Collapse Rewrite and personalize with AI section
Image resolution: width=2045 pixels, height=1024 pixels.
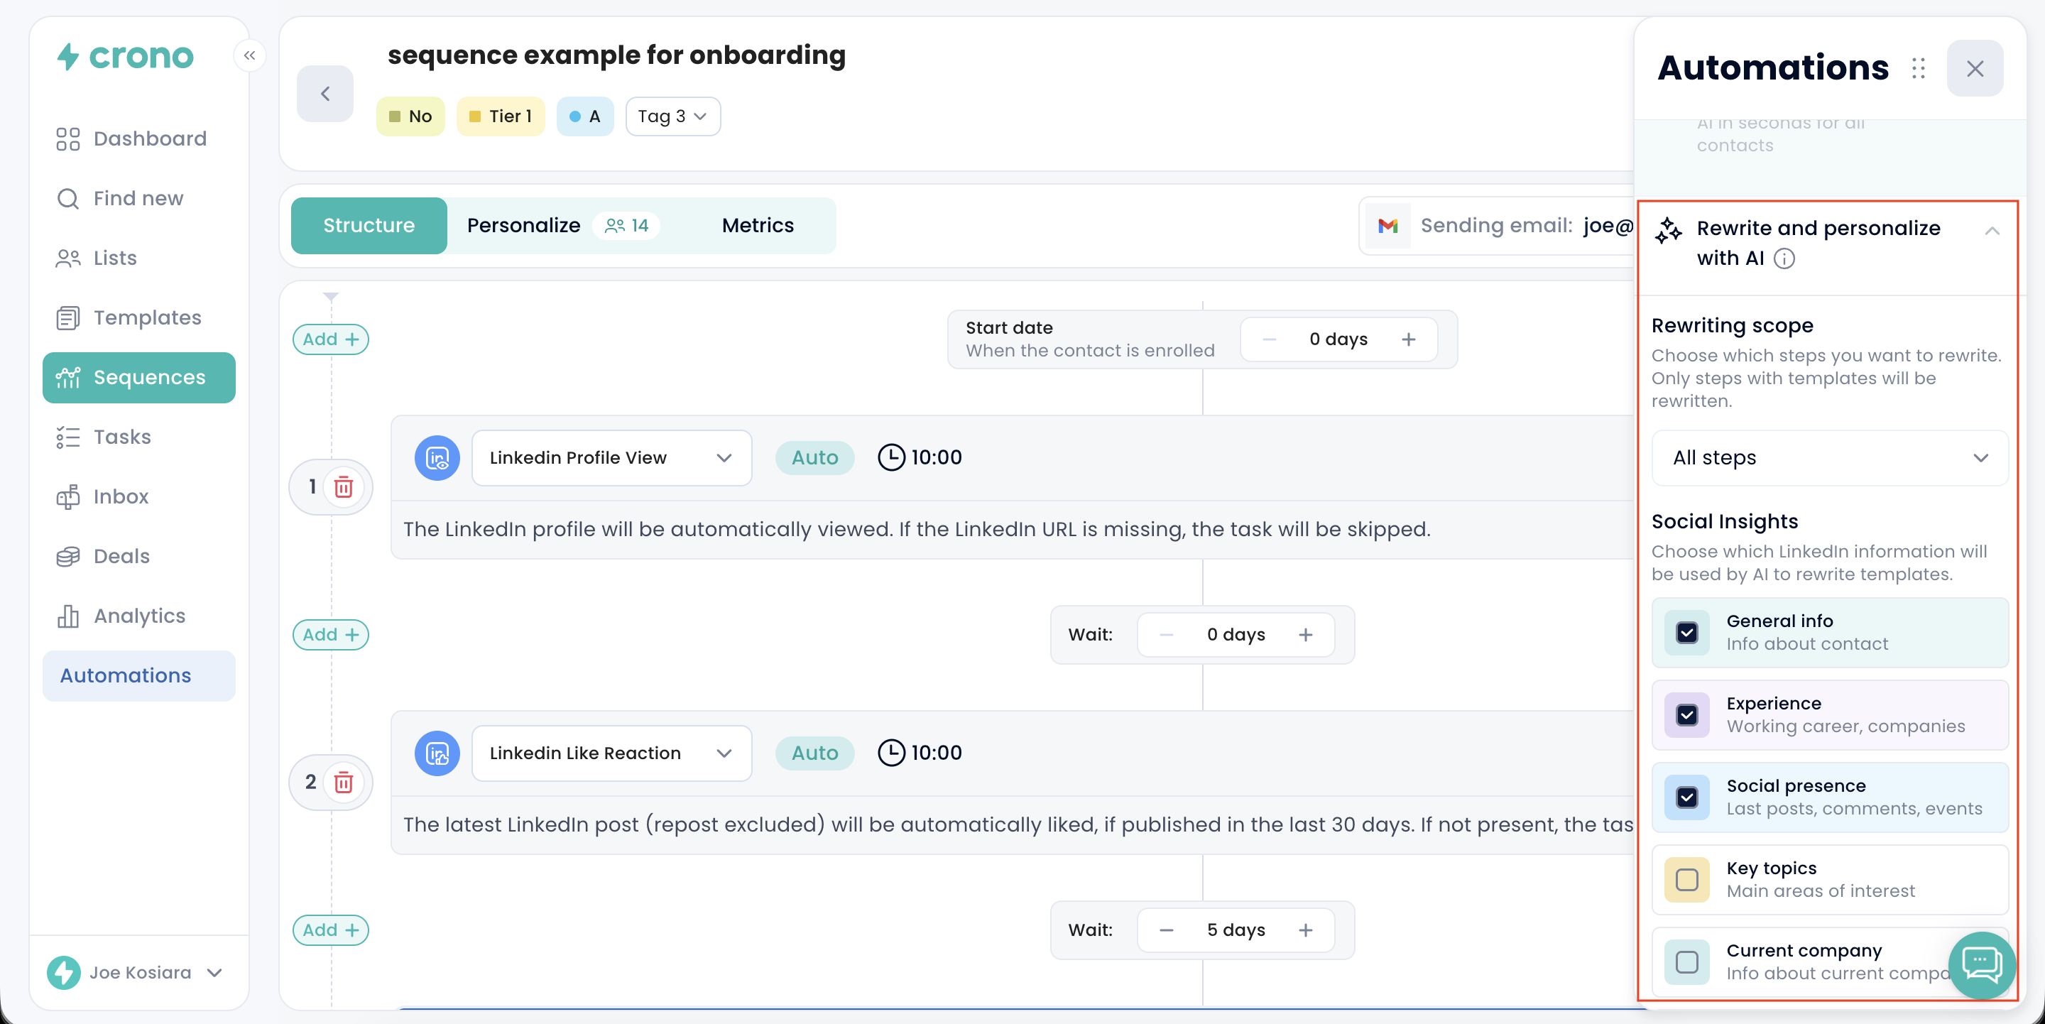click(1991, 231)
